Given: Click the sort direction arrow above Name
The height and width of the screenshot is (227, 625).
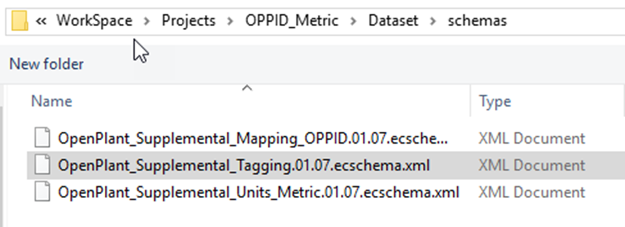Looking at the screenshot, I should 247,87.
